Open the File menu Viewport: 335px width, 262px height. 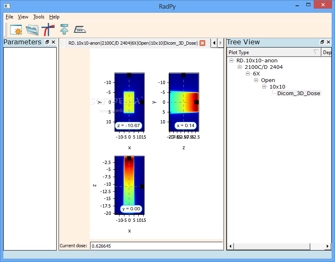pos(9,17)
